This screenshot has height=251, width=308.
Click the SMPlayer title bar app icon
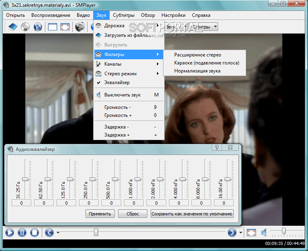pos(6,5)
